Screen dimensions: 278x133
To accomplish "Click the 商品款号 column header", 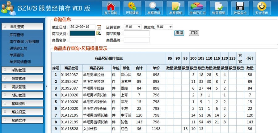I will click(71, 68).
